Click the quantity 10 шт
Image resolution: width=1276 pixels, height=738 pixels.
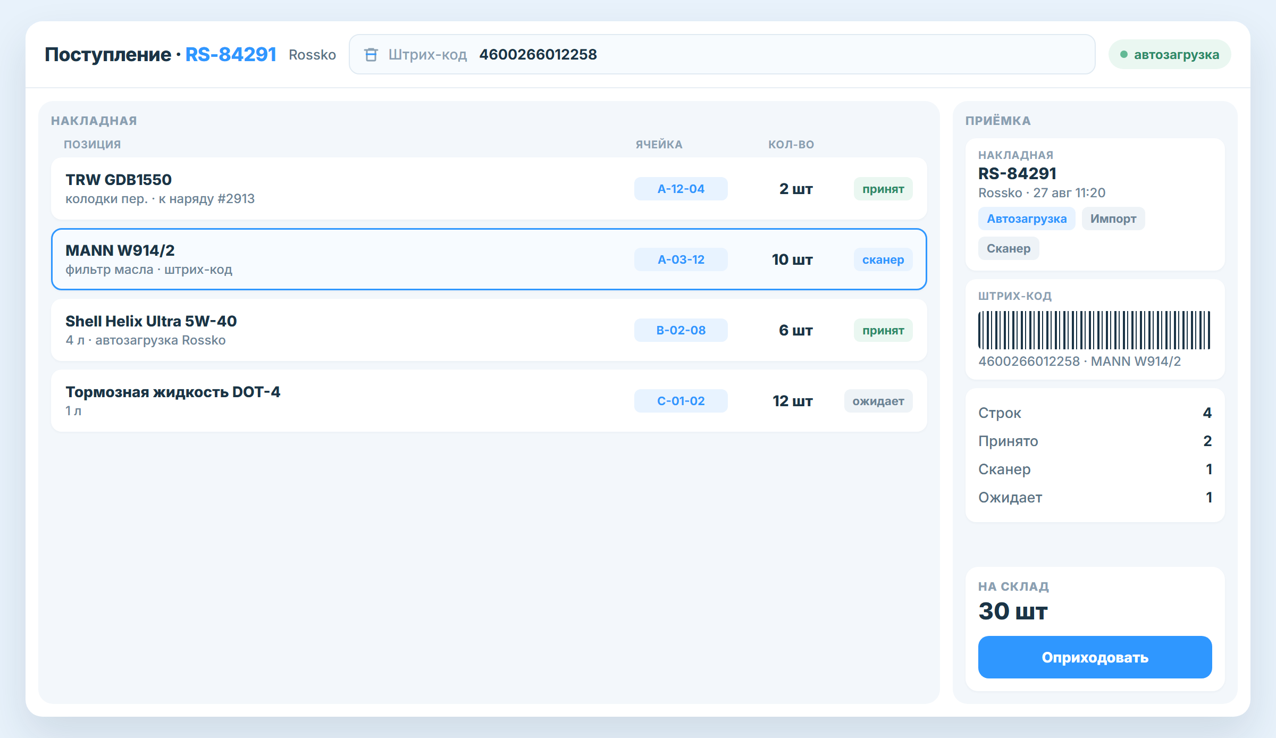point(792,259)
